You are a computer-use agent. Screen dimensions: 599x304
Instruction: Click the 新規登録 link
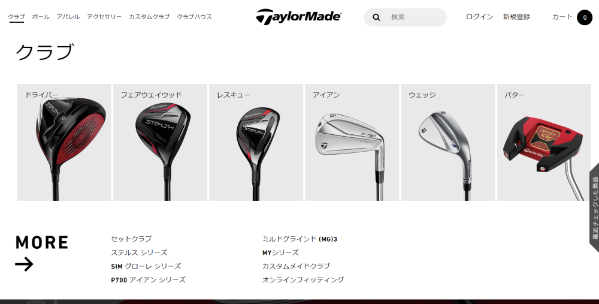pyautogui.click(x=516, y=17)
